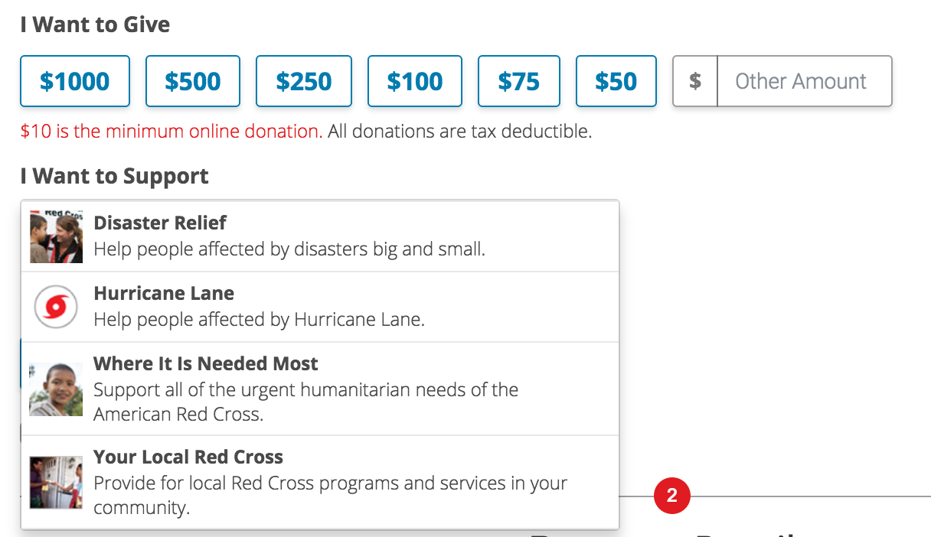Screen dimensions: 931x537
Task: Click the red step 2 circle marker
Action: click(671, 496)
